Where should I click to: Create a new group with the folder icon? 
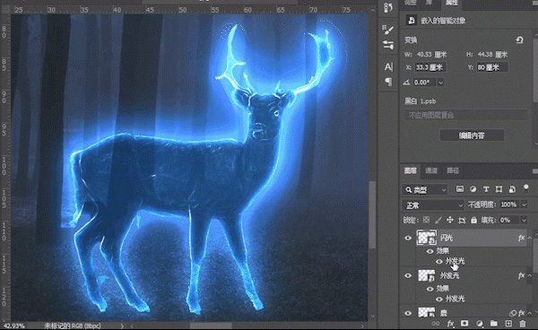[494, 324]
